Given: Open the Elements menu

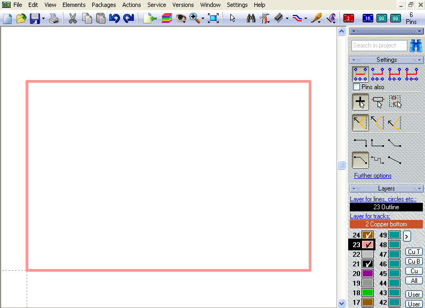Looking at the screenshot, I should point(74,5).
